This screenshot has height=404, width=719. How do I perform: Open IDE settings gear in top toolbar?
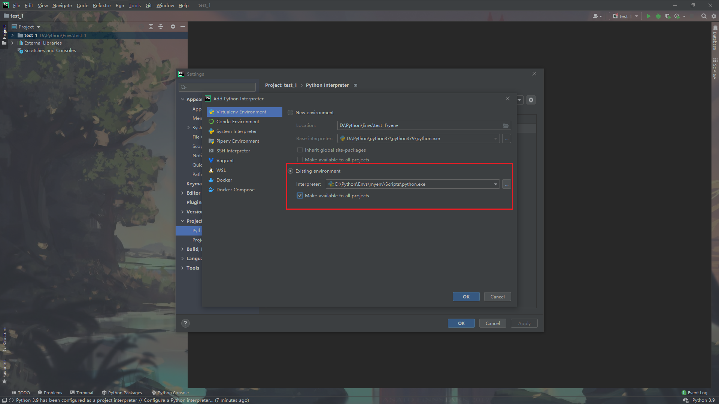(714, 16)
